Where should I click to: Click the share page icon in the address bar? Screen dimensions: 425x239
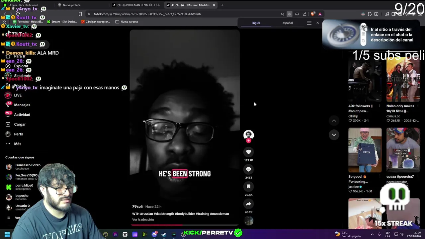tap(304, 14)
